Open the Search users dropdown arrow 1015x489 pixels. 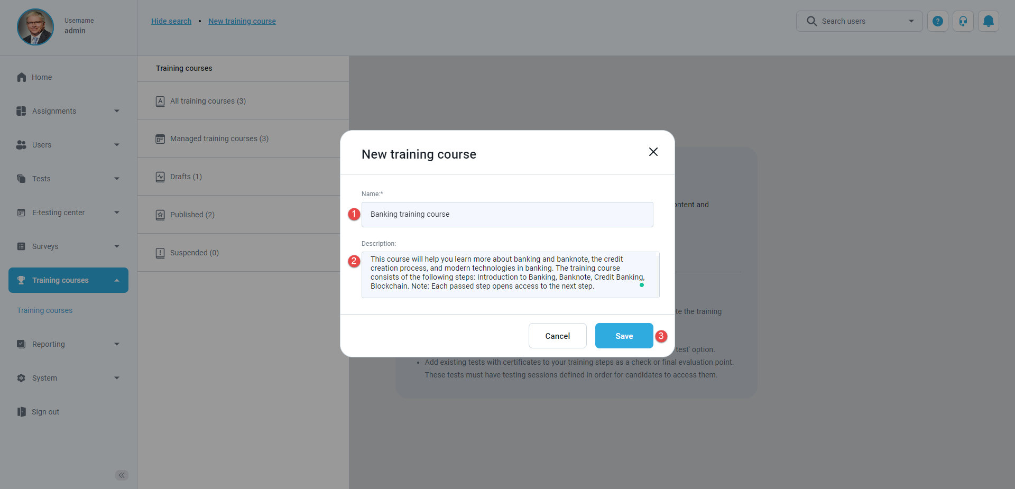911,21
